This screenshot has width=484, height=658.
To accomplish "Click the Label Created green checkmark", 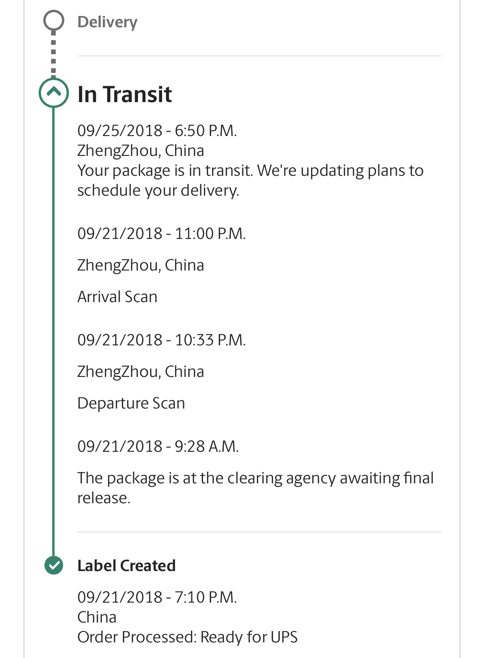I will (x=54, y=565).
